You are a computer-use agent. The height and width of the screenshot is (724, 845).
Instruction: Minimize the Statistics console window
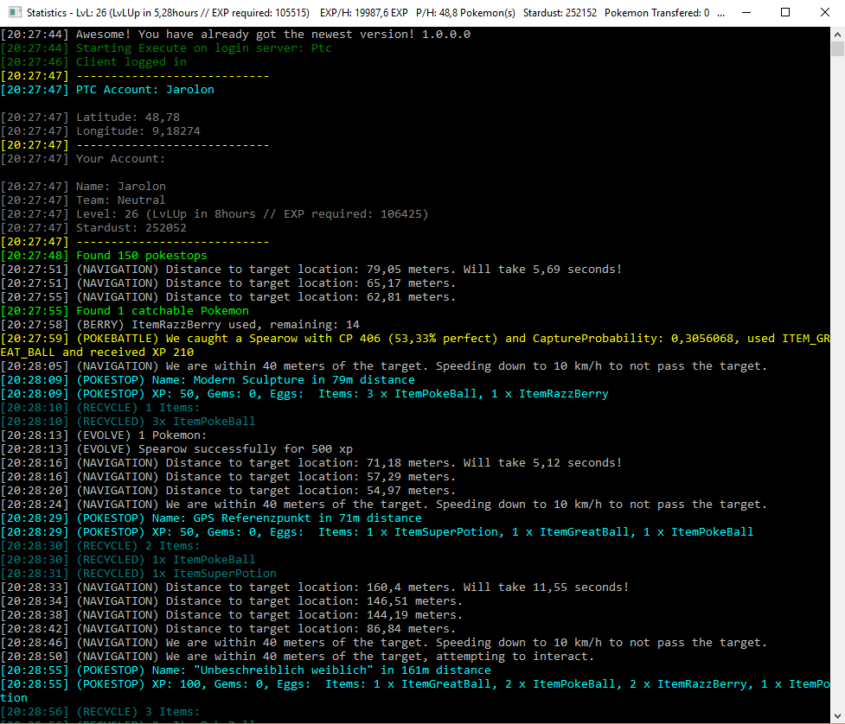[x=746, y=13]
